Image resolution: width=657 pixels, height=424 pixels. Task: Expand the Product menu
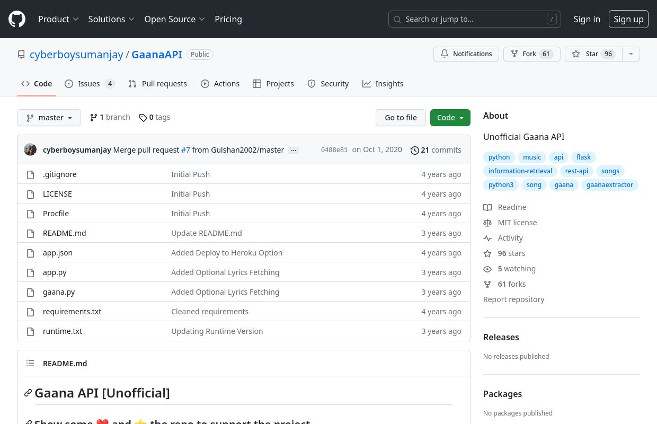58,19
